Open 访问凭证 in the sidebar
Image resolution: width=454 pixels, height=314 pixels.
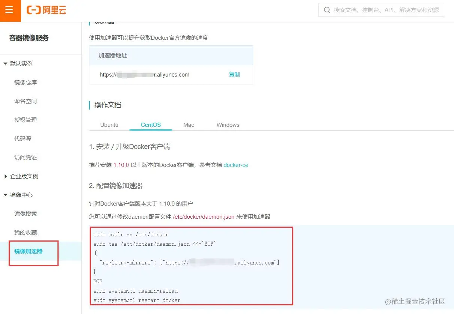26,158
